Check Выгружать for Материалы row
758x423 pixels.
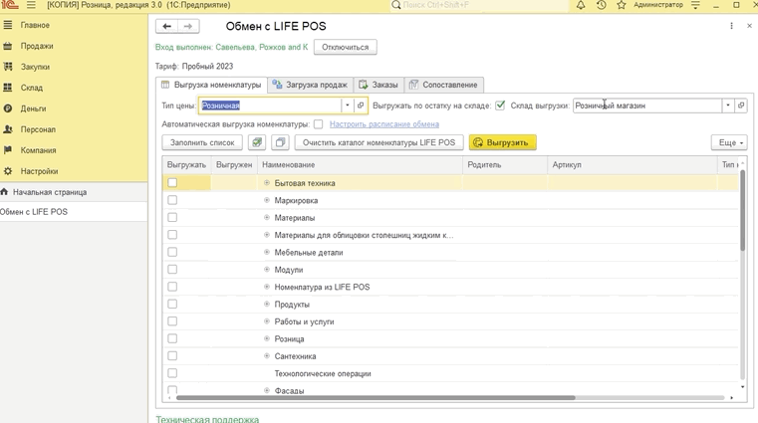(172, 217)
